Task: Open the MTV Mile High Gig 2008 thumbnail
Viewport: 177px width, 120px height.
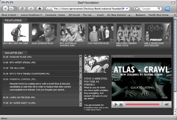Action: 16,32
